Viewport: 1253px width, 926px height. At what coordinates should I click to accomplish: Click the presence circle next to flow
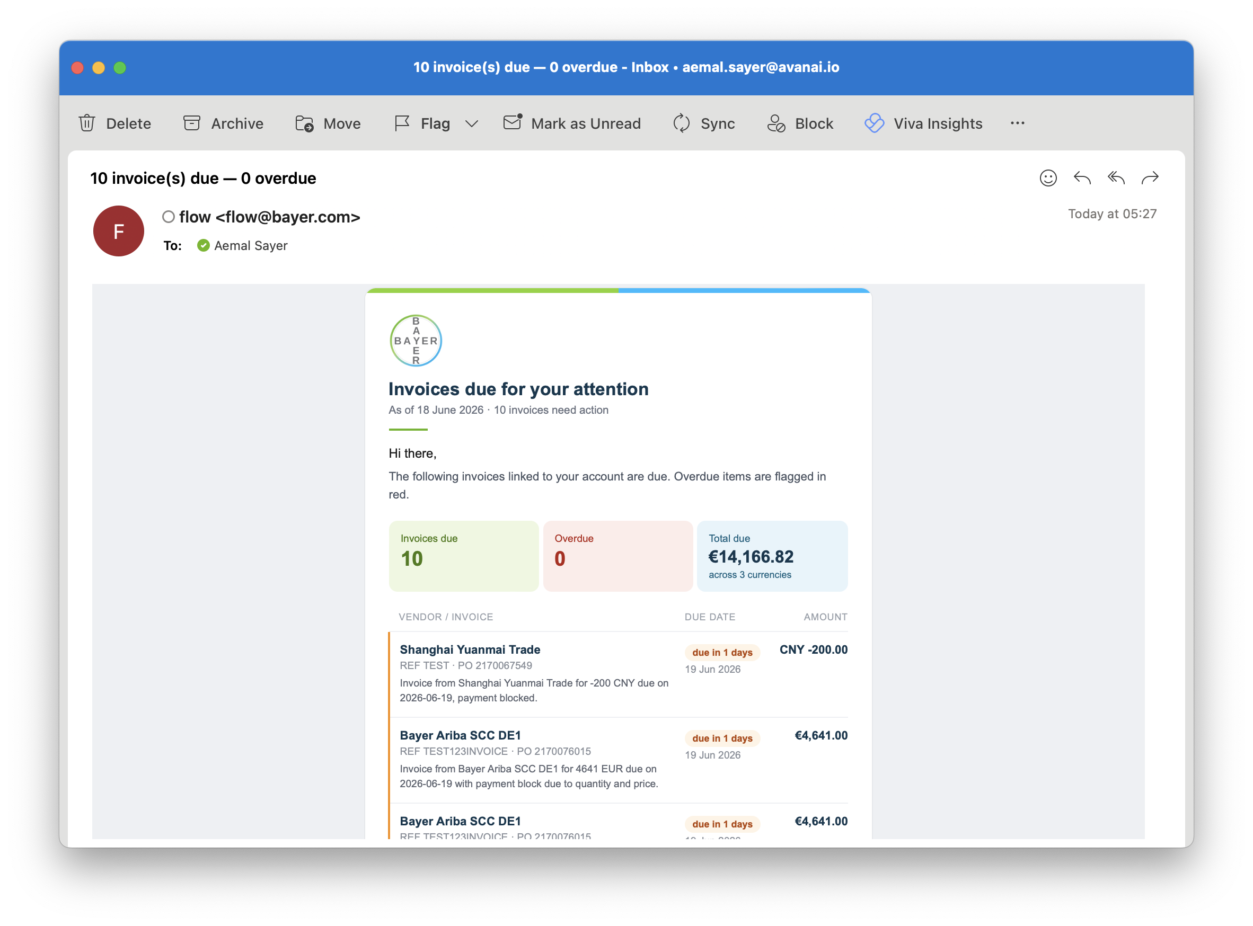pos(168,217)
